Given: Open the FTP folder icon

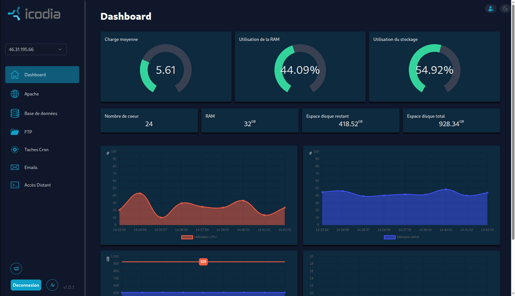Looking at the screenshot, I should point(15,132).
